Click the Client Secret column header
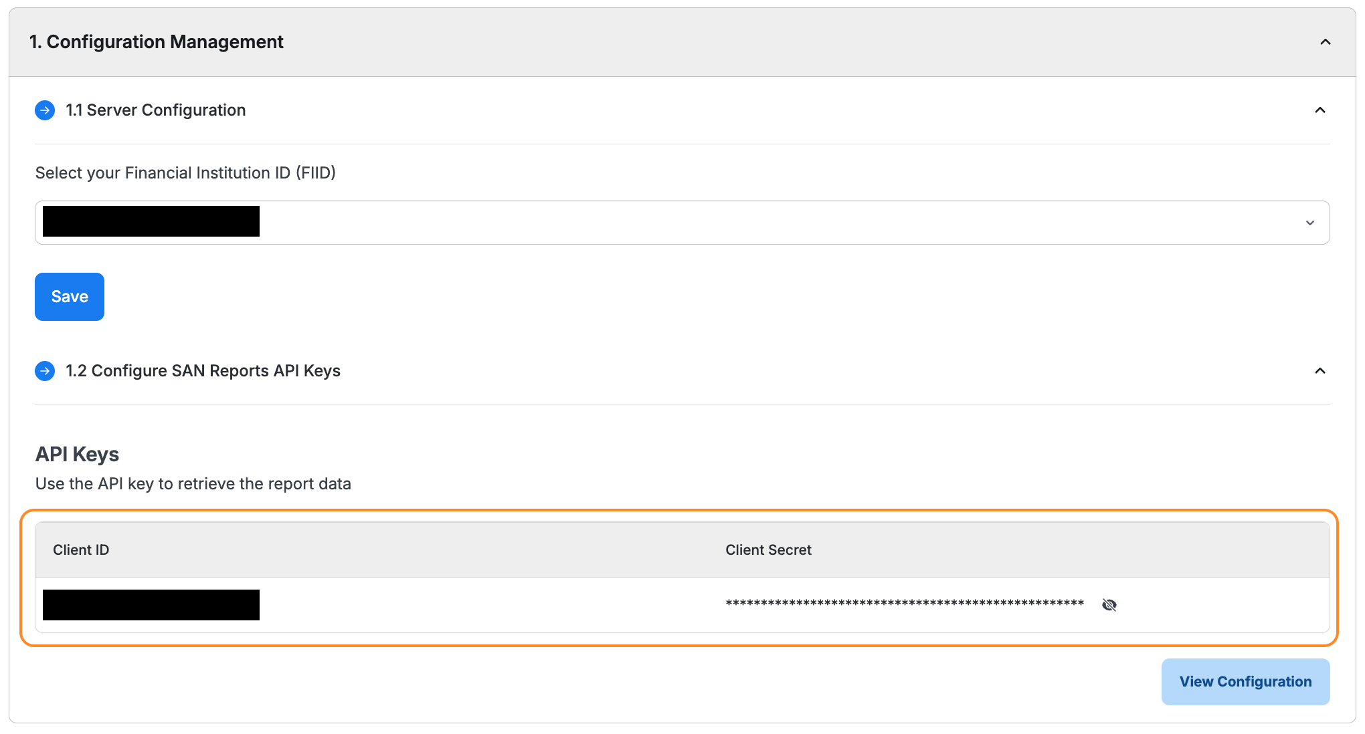 coord(768,550)
